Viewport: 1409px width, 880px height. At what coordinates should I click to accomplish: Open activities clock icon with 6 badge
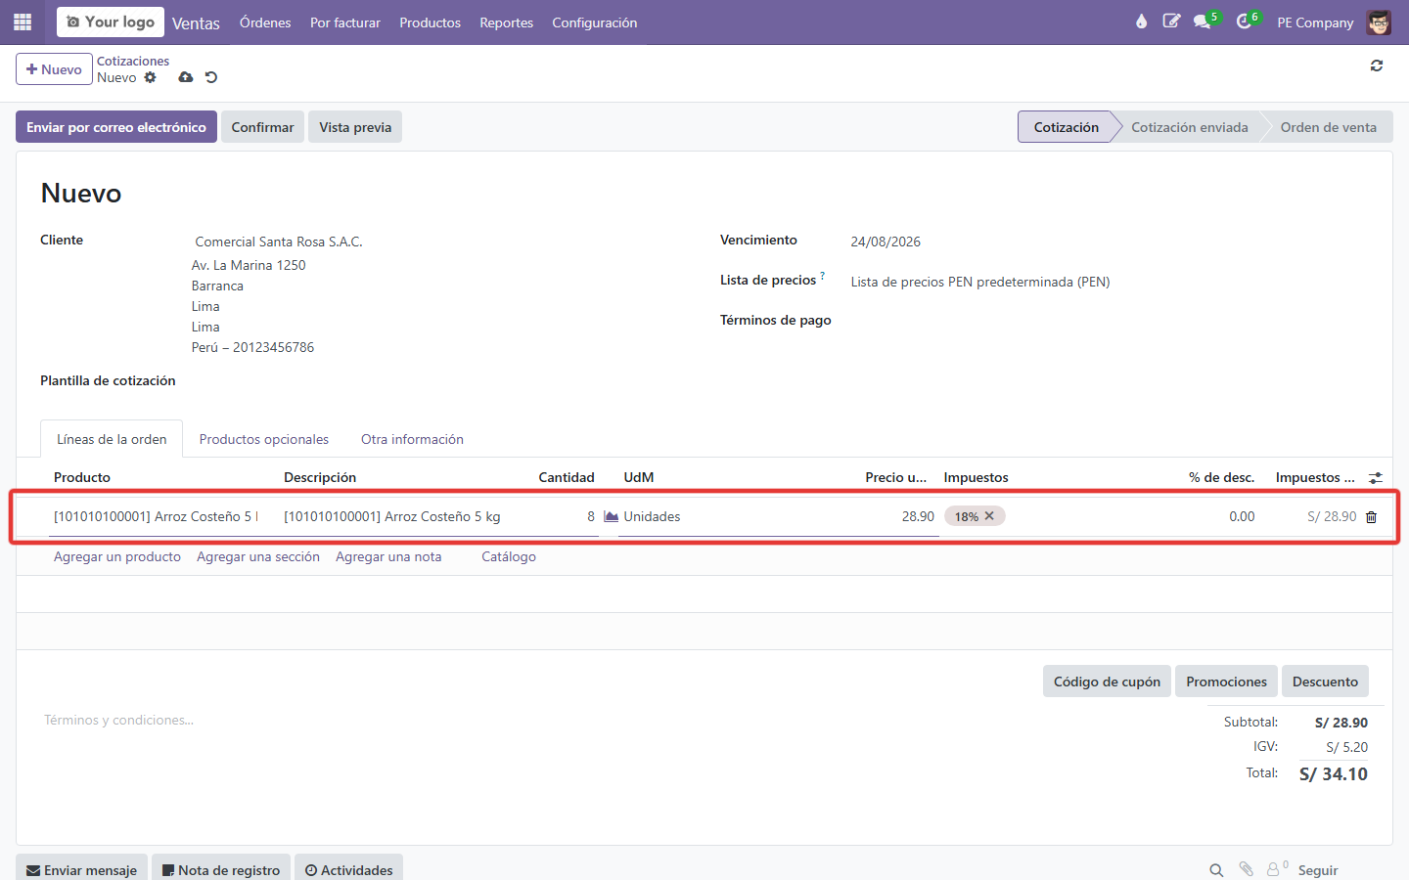(1247, 22)
